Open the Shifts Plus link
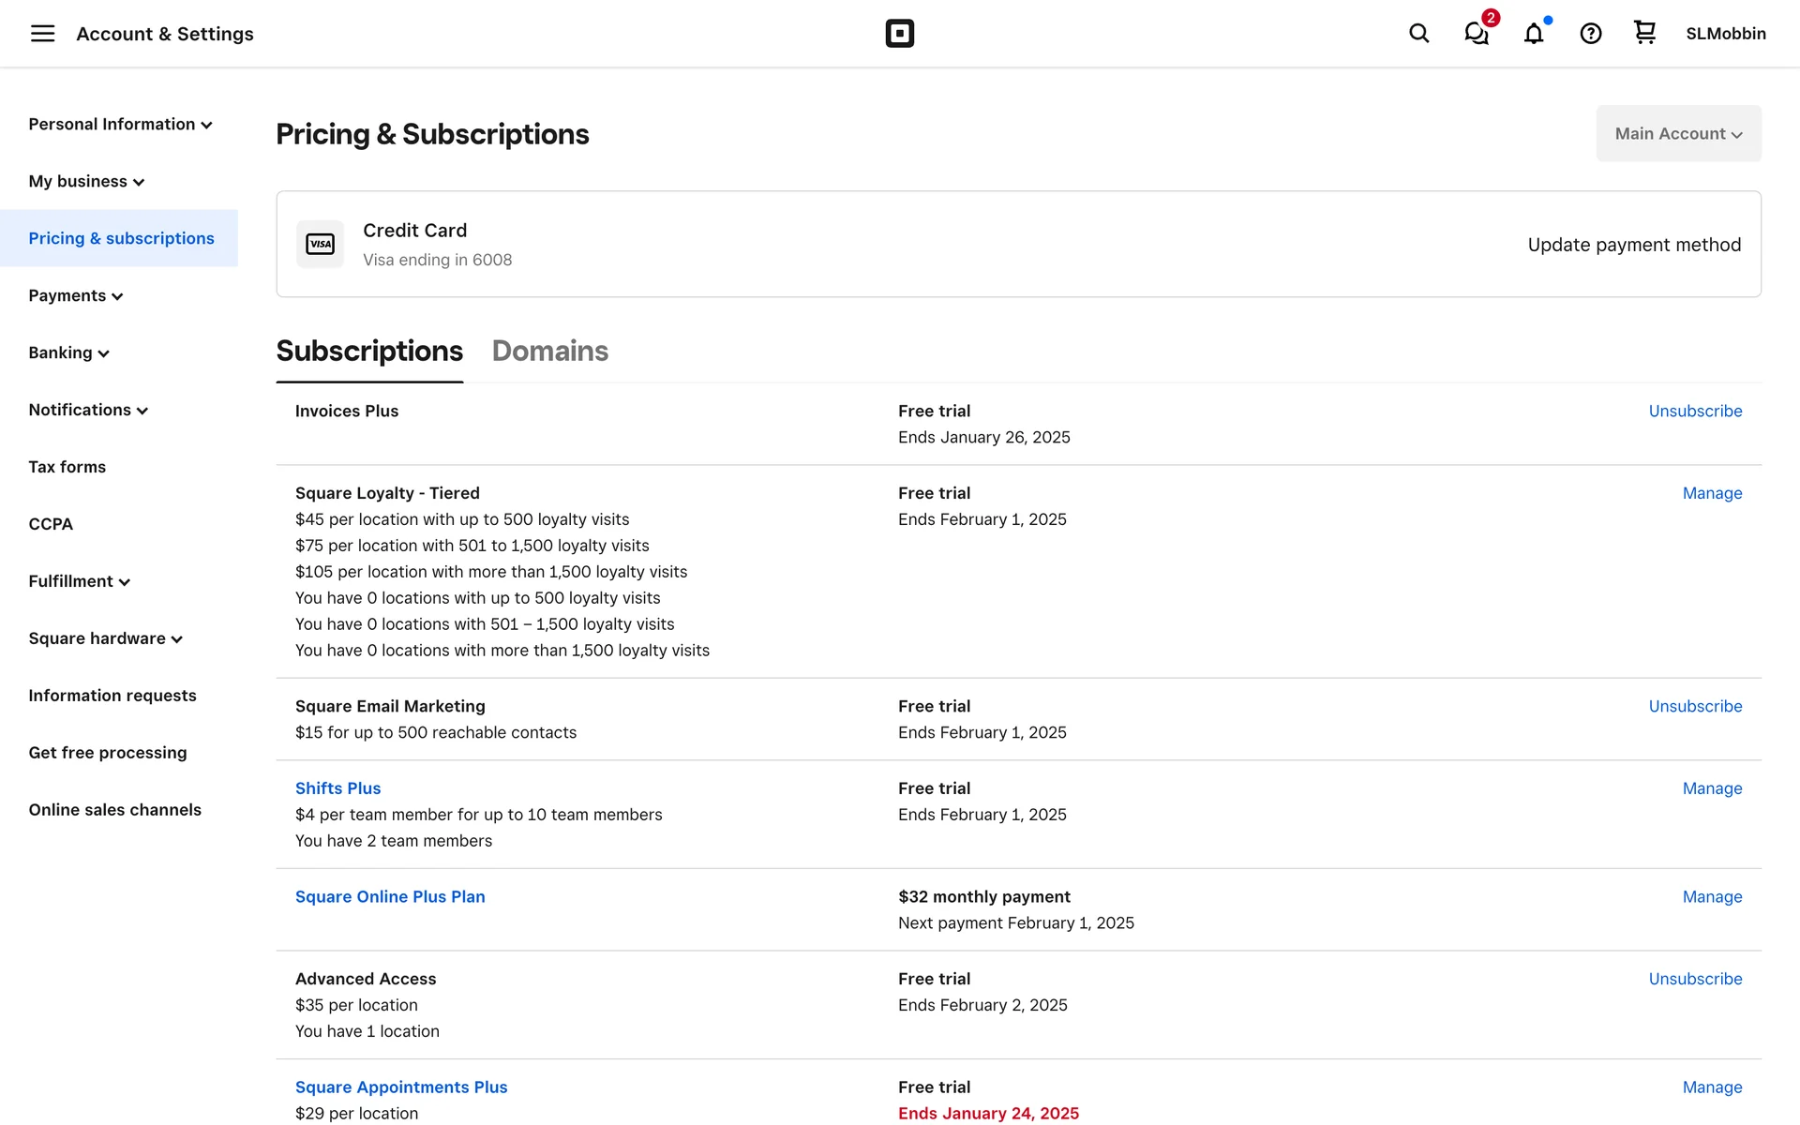Screen dimensions: 1800x1125 point(337,788)
